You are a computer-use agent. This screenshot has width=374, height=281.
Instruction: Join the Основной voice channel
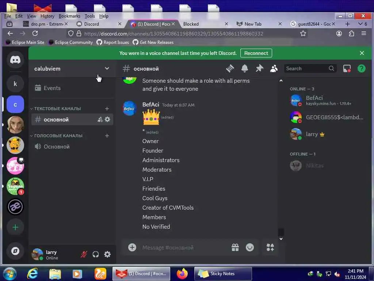coord(72,146)
